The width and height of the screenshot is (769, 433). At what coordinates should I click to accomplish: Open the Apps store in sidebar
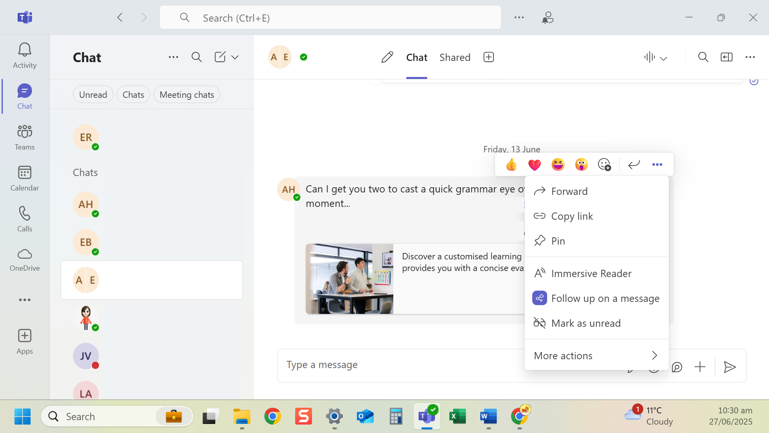point(24,342)
